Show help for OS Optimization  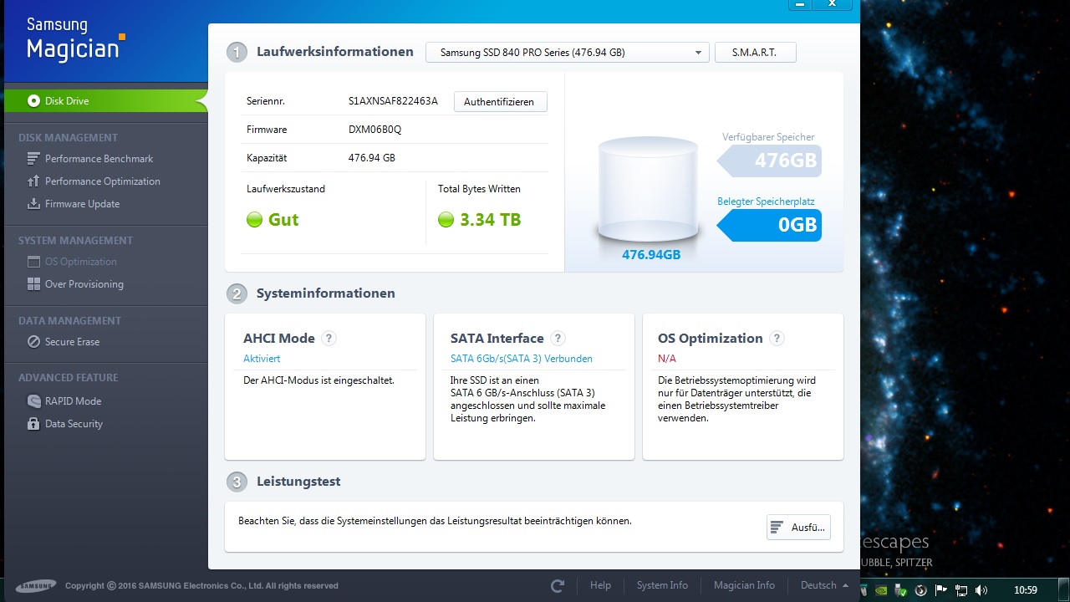click(x=777, y=339)
